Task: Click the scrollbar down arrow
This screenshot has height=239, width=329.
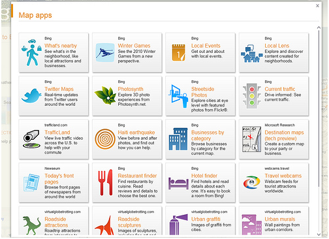Action: tap(319, 234)
